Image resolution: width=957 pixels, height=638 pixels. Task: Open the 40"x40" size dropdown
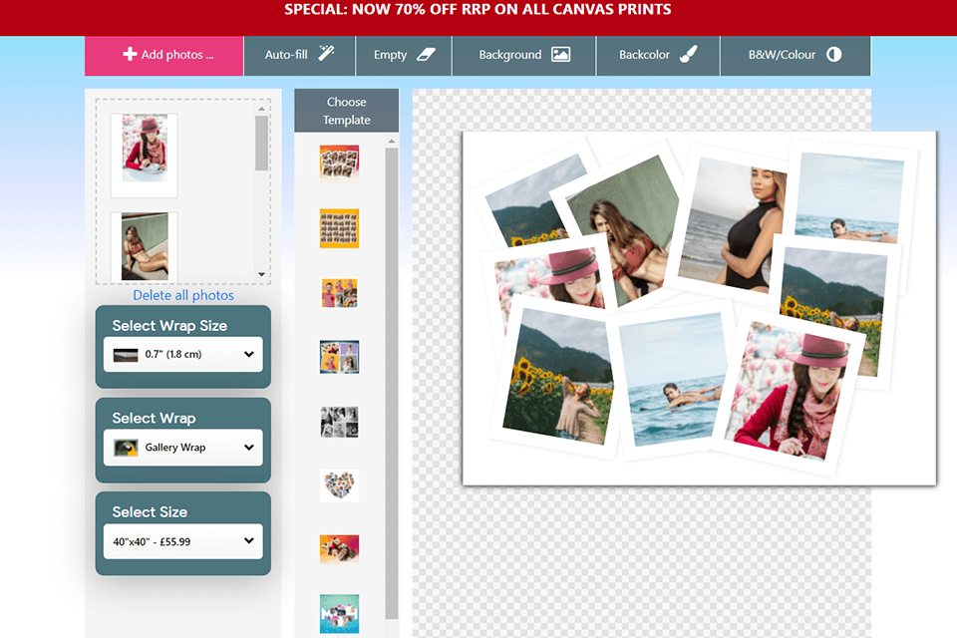click(183, 541)
